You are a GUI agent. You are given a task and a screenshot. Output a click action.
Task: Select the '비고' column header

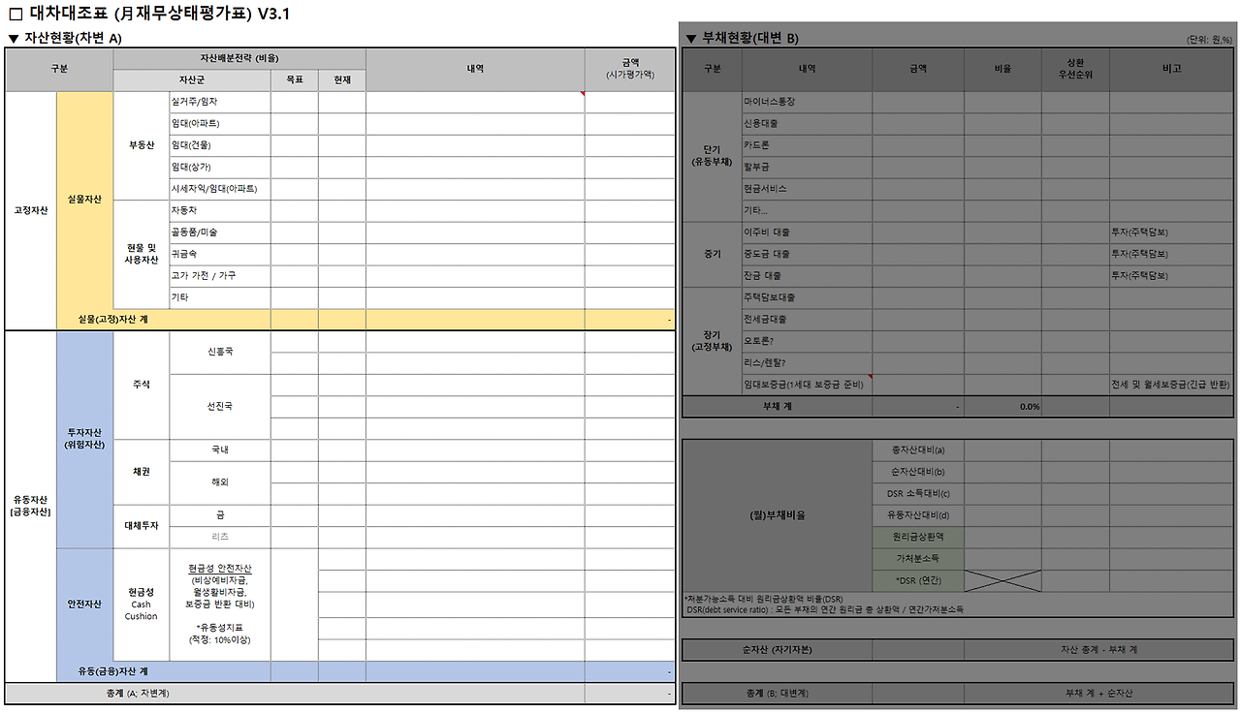tap(1172, 69)
